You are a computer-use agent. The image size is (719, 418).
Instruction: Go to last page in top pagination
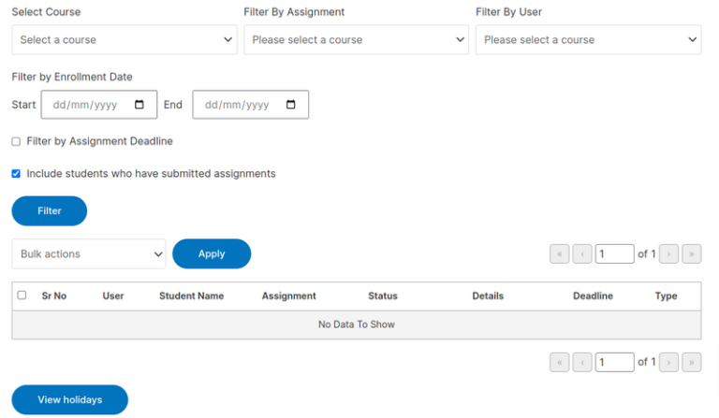tap(692, 253)
